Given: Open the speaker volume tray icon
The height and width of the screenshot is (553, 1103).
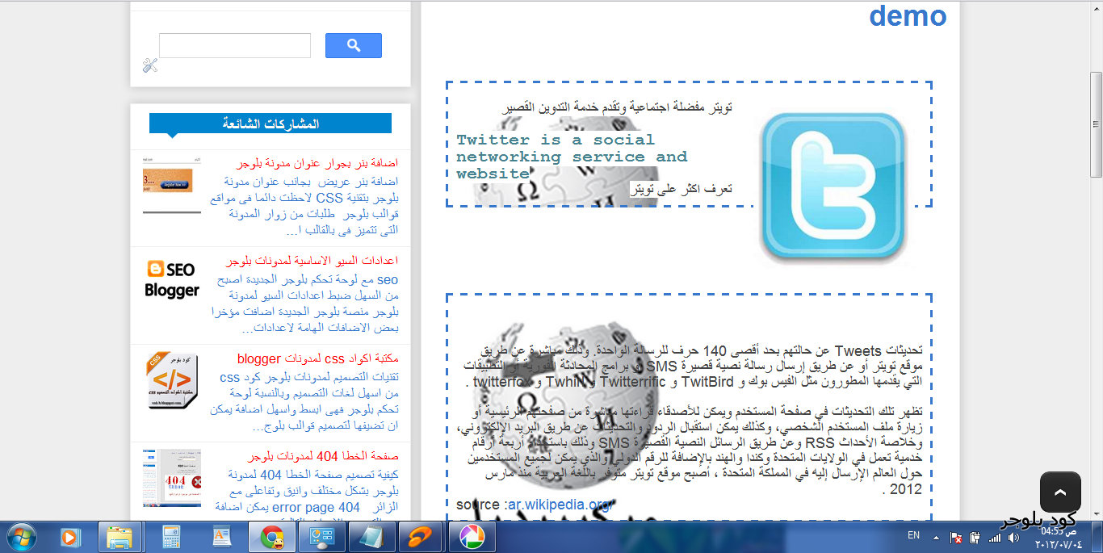Looking at the screenshot, I should 1013,537.
